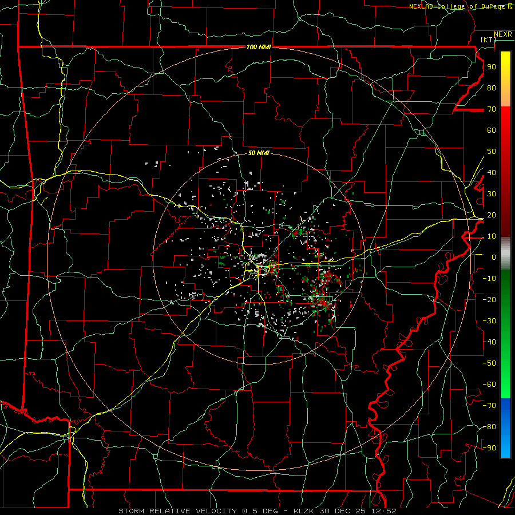Screen dimensions: 515x515
Task: Click the "-20" scale label
Action: click(x=489, y=300)
